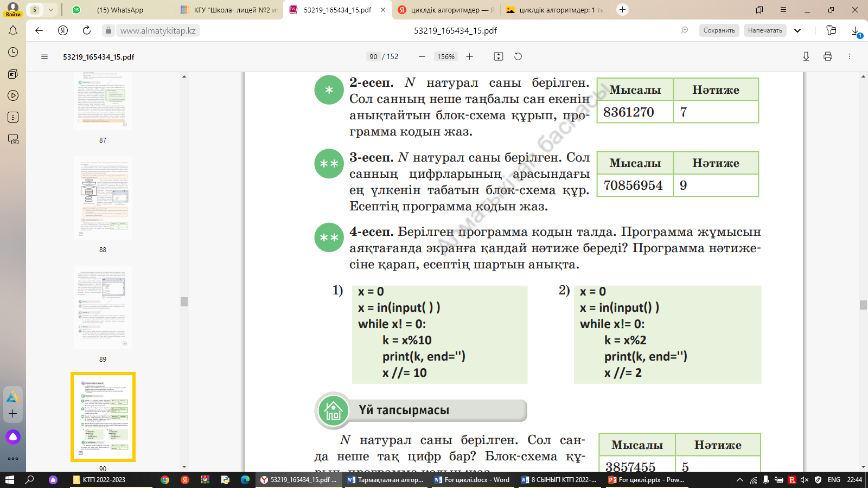
Task: Open Windows taskbar search
Action: point(30,480)
